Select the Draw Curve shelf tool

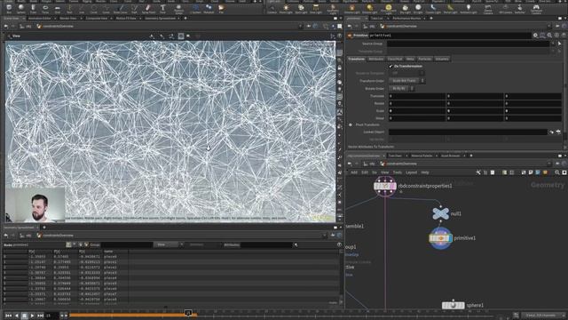(121, 8)
